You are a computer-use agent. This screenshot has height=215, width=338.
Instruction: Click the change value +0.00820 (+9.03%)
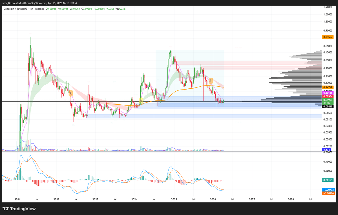(x=103, y=9)
